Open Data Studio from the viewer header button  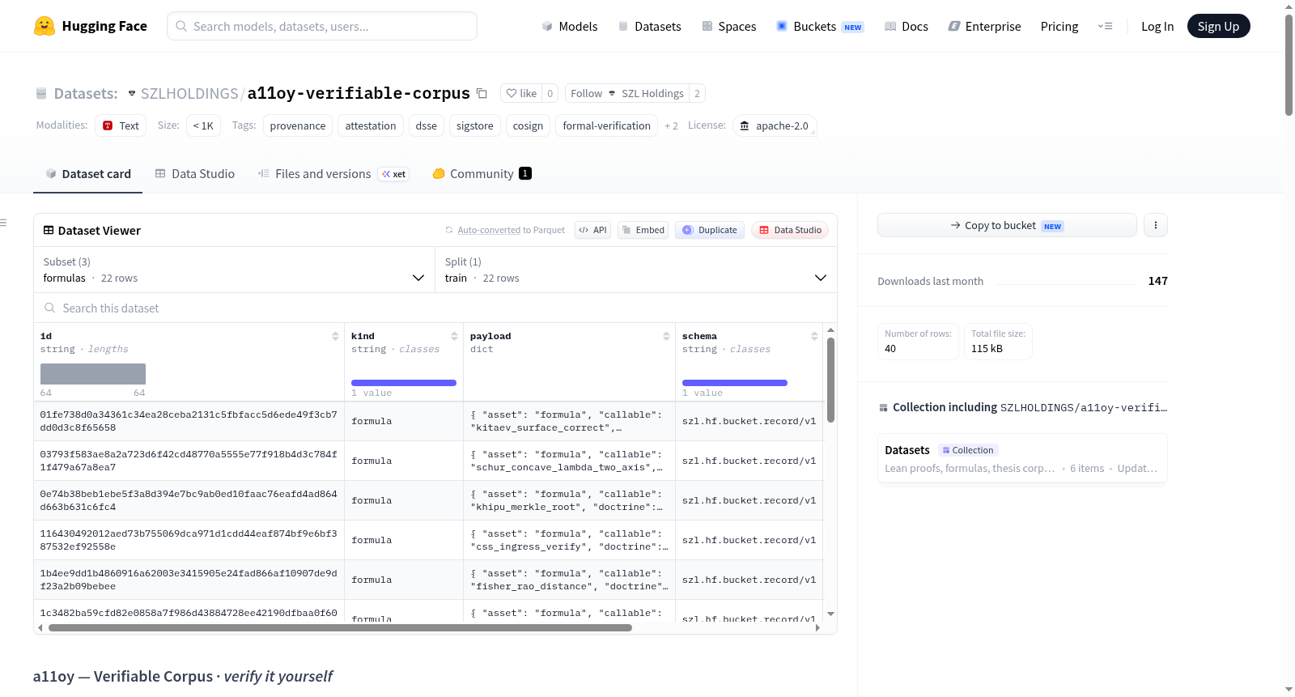click(790, 230)
